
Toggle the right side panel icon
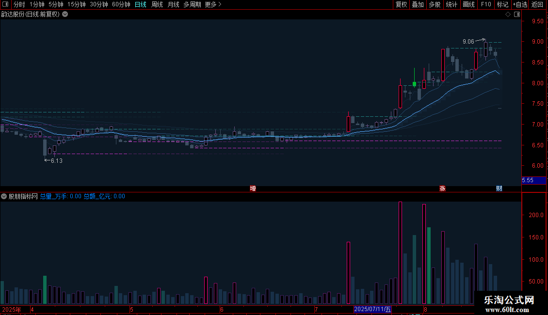517,15
